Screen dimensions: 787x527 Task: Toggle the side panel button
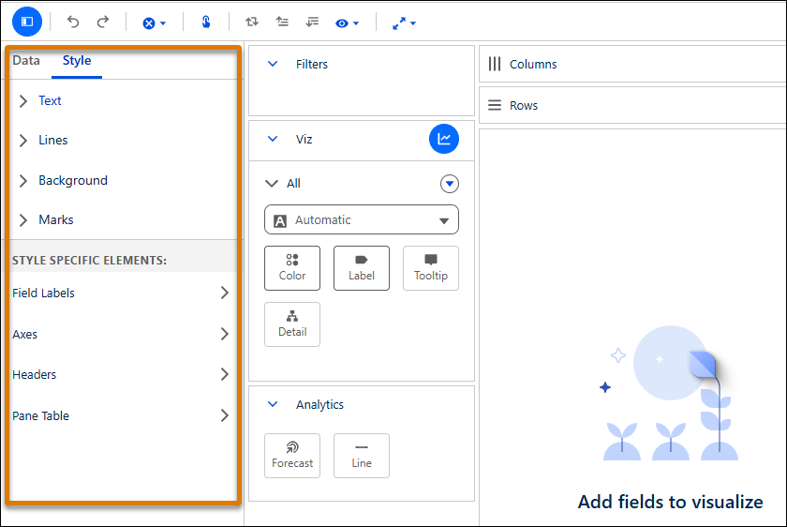pyautogui.click(x=27, y=22)
